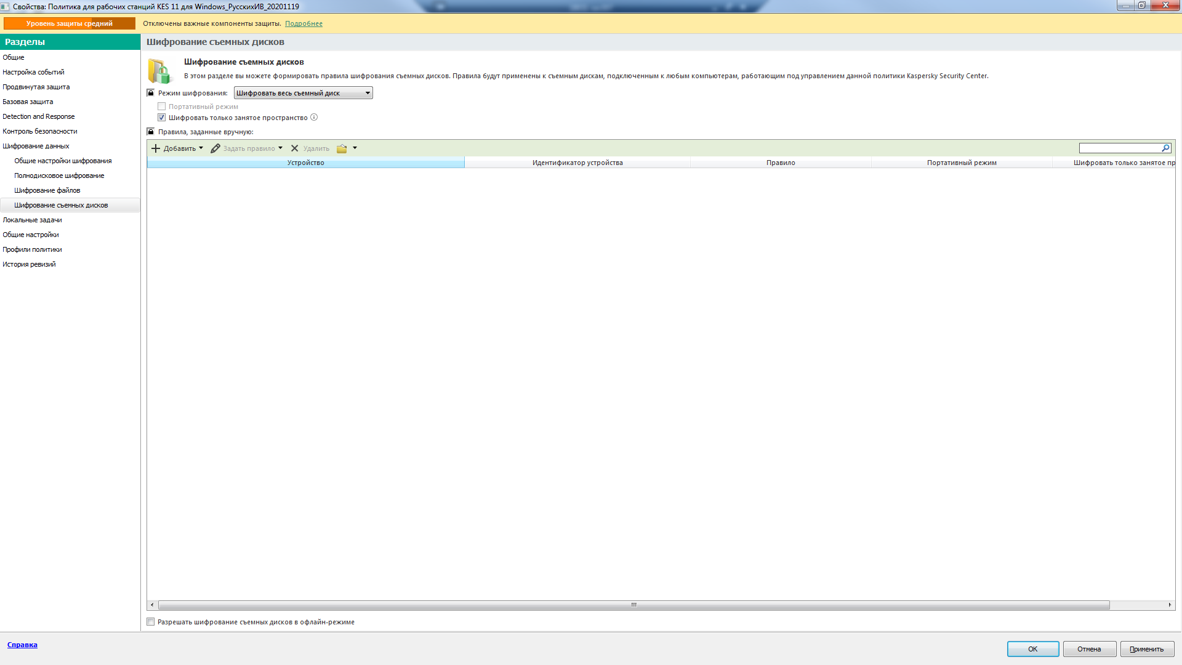Viewport: 1182px width, 665px height.
Task: Click the search input field in rules toolbar
Action: pyautogui.click(x=1119, y=148)
